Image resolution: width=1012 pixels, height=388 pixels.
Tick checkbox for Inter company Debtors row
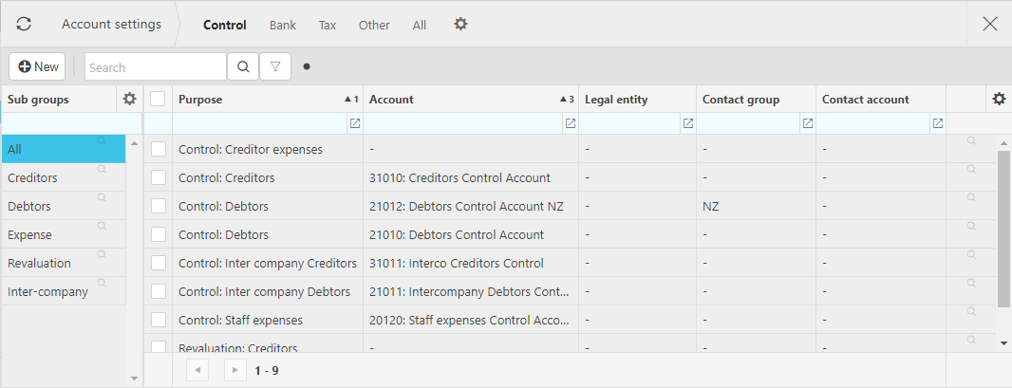[159, 290]
